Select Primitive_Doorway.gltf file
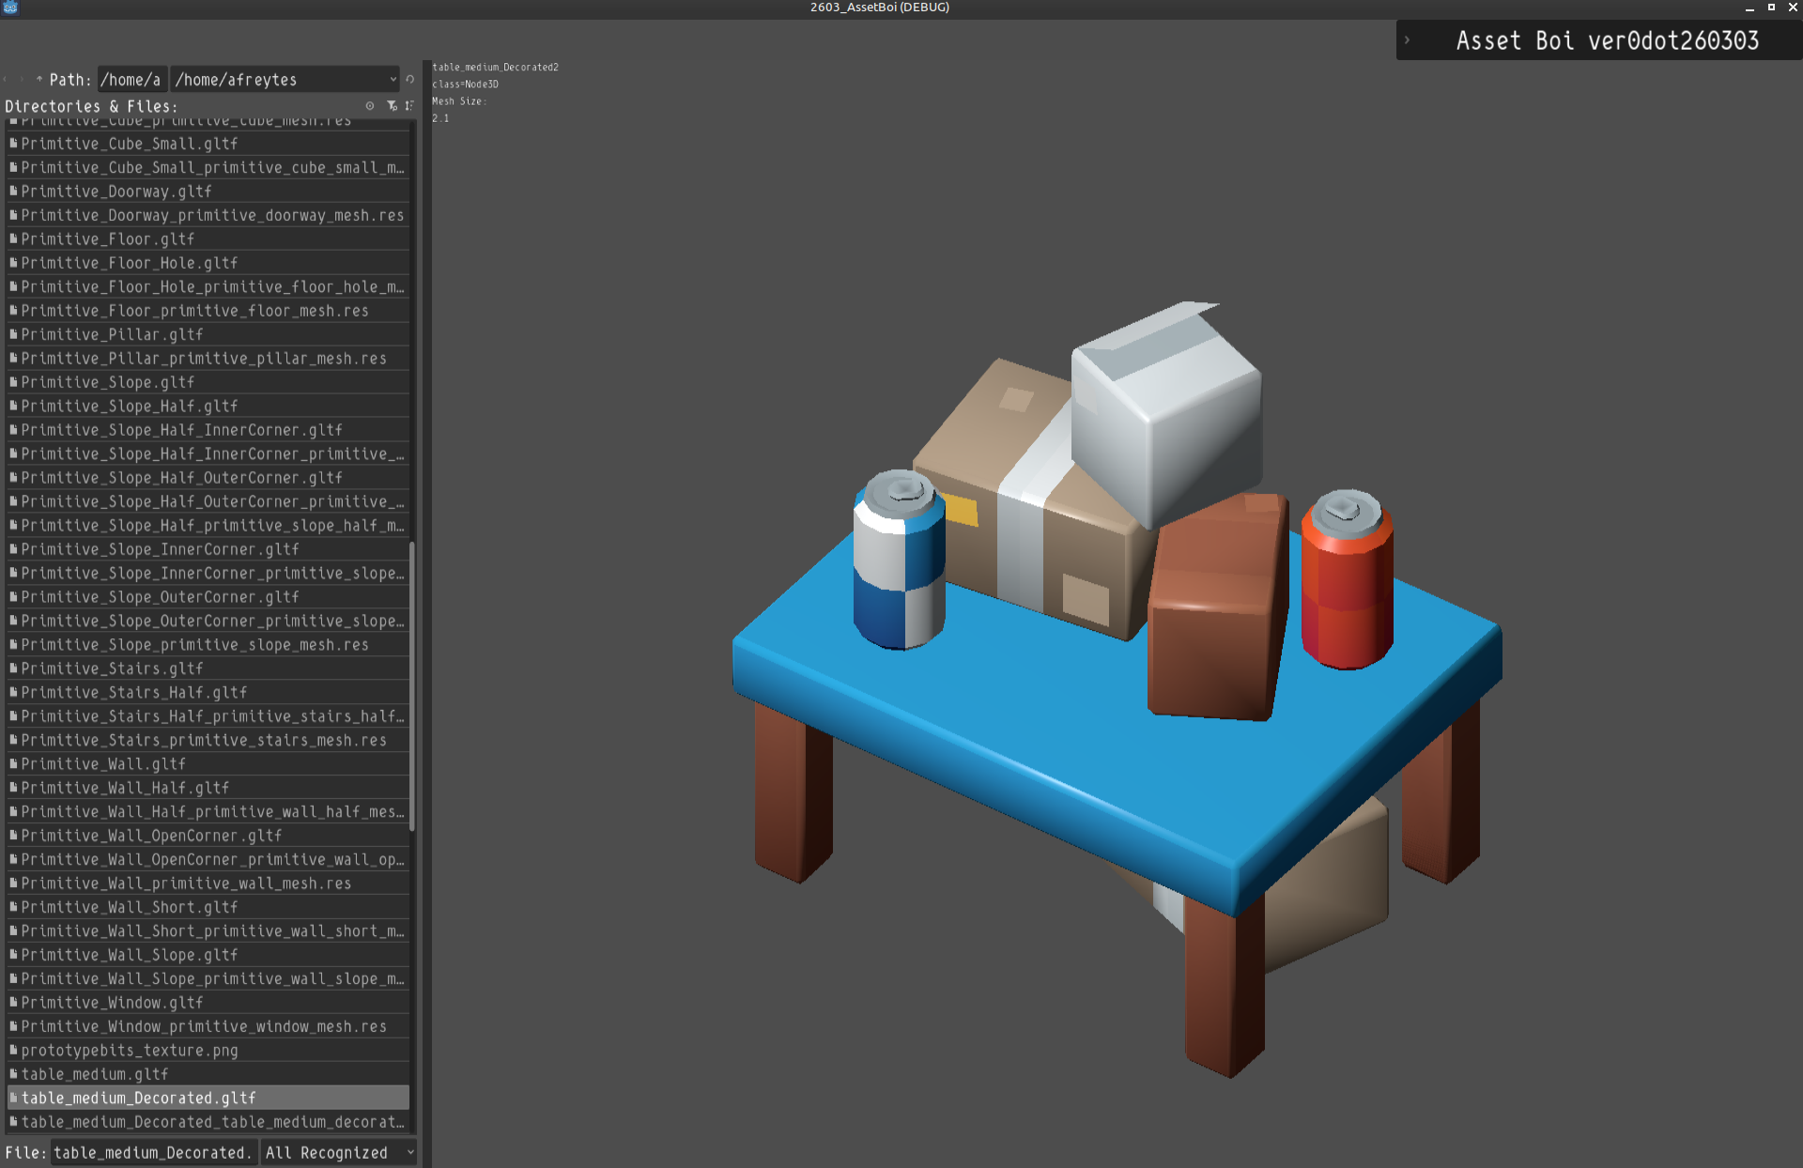Screen dimensions: 1803x1168 click(x=116, y=192)
